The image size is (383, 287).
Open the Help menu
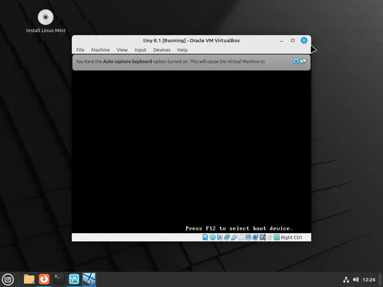[x=182, y=50]
